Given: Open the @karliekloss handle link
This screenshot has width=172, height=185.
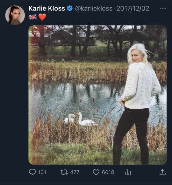Looking at the screenshot, I should 94,9.
